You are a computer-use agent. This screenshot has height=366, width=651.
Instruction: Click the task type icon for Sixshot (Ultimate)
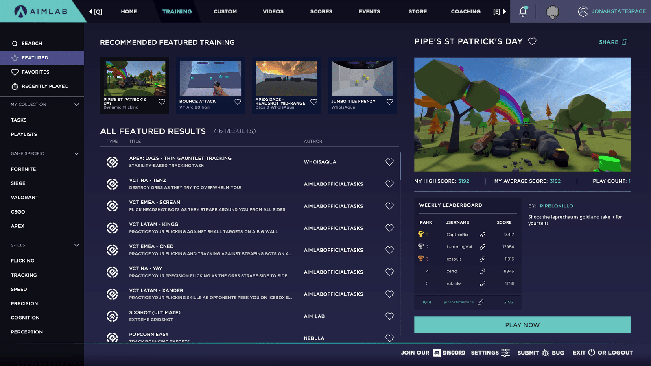(112, 316)
